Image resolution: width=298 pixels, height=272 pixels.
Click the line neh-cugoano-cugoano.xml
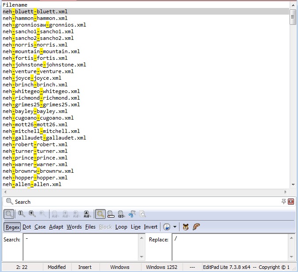click(38, 118)
